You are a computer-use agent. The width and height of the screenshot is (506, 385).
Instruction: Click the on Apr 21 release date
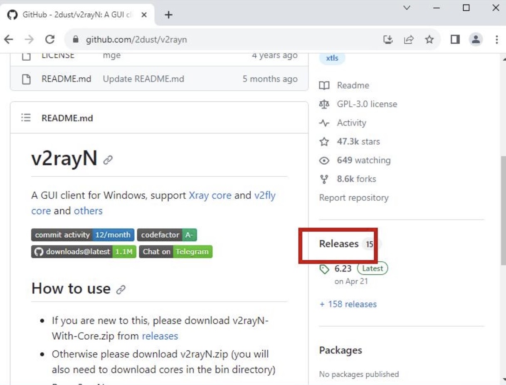[x=351, y=281]
